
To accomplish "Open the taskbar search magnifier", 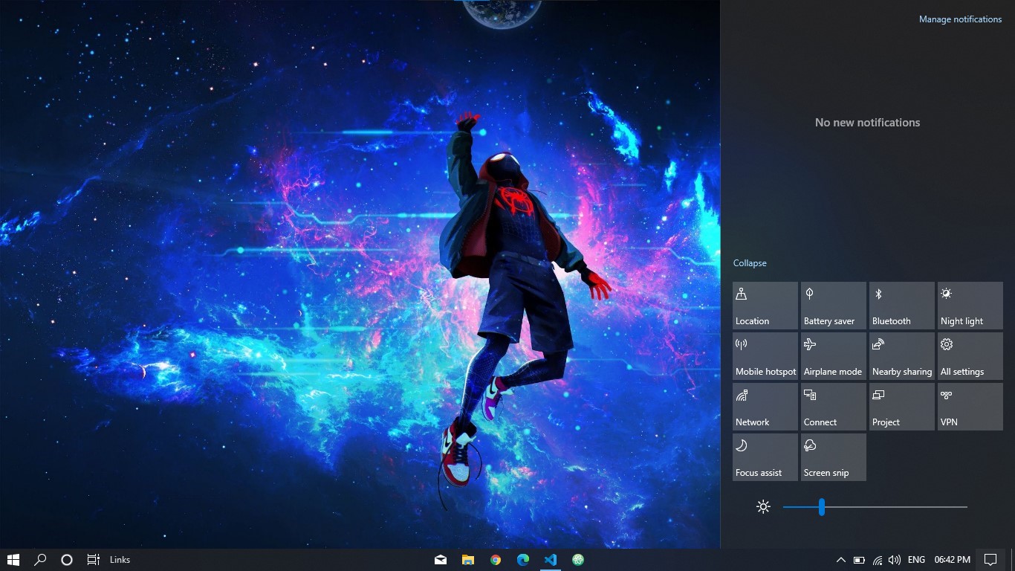I will pos(40,560).
